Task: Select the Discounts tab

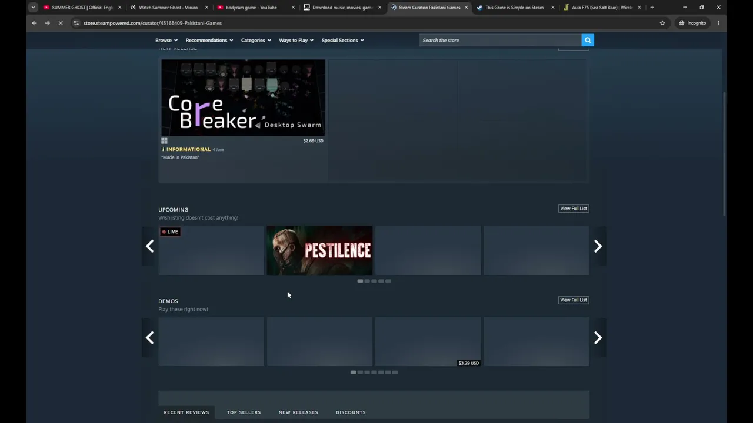Action: 351,412
